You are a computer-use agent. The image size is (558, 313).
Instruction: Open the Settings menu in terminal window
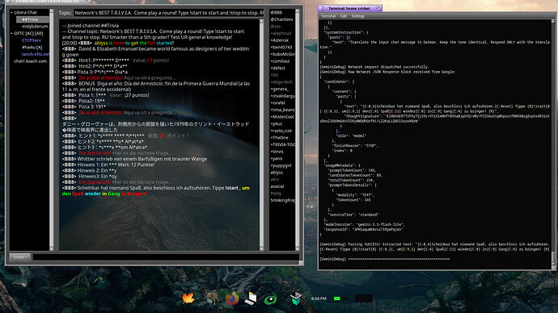(358, 16)
